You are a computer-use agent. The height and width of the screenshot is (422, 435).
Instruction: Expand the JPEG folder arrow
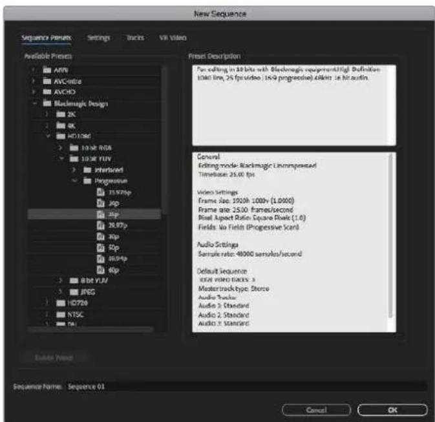(x=60, y=292)
